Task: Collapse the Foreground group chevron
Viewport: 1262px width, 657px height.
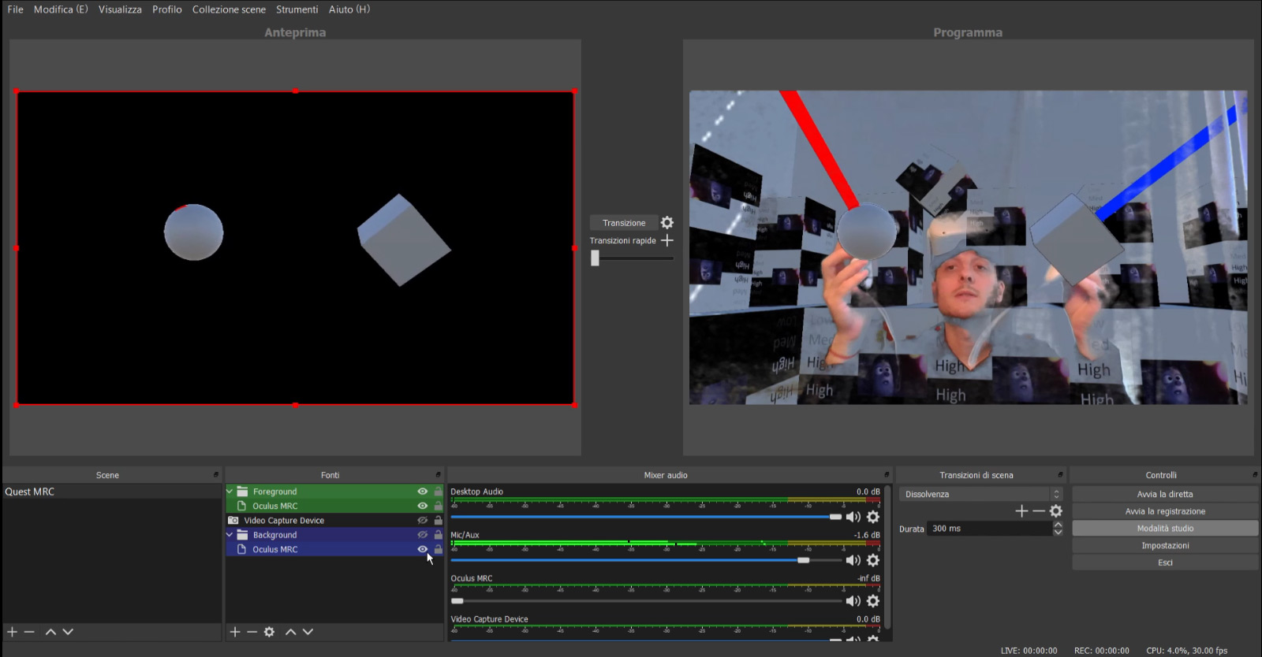Action: tap(230, 491)
